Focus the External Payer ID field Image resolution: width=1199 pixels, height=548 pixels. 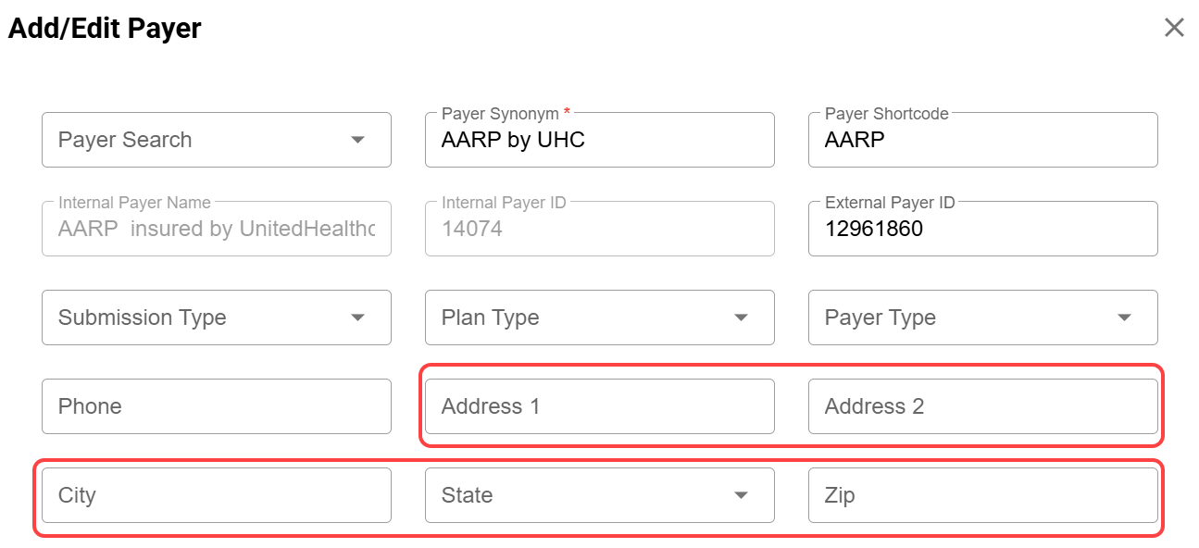click(982, 230)
